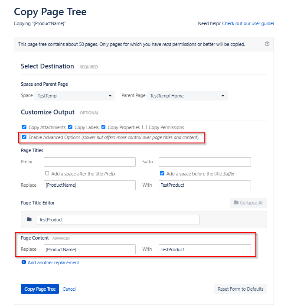Focus the Page Titles Prefix field
Image resolution: width=284 pixels, height=308 pixels.
90,162
